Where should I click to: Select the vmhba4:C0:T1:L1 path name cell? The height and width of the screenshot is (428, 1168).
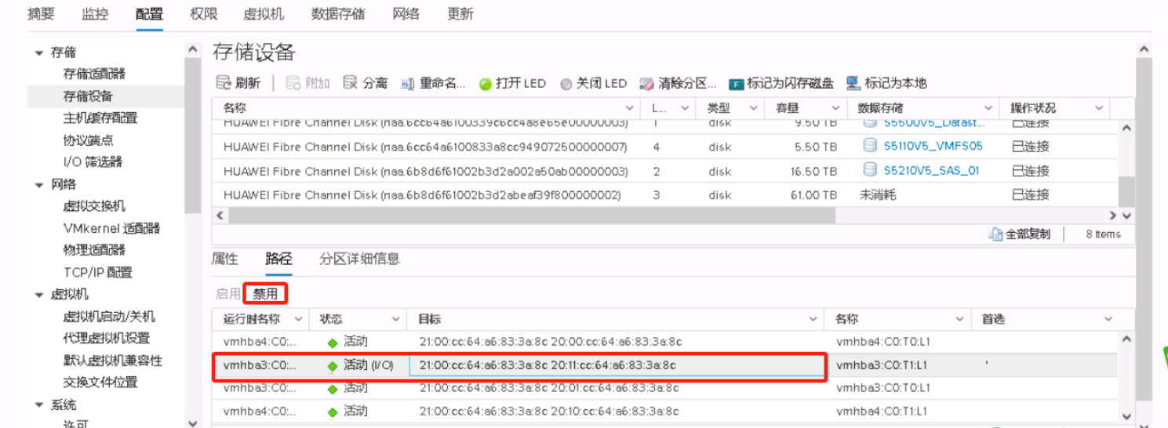pyautogui.click(x=882, y=411)
